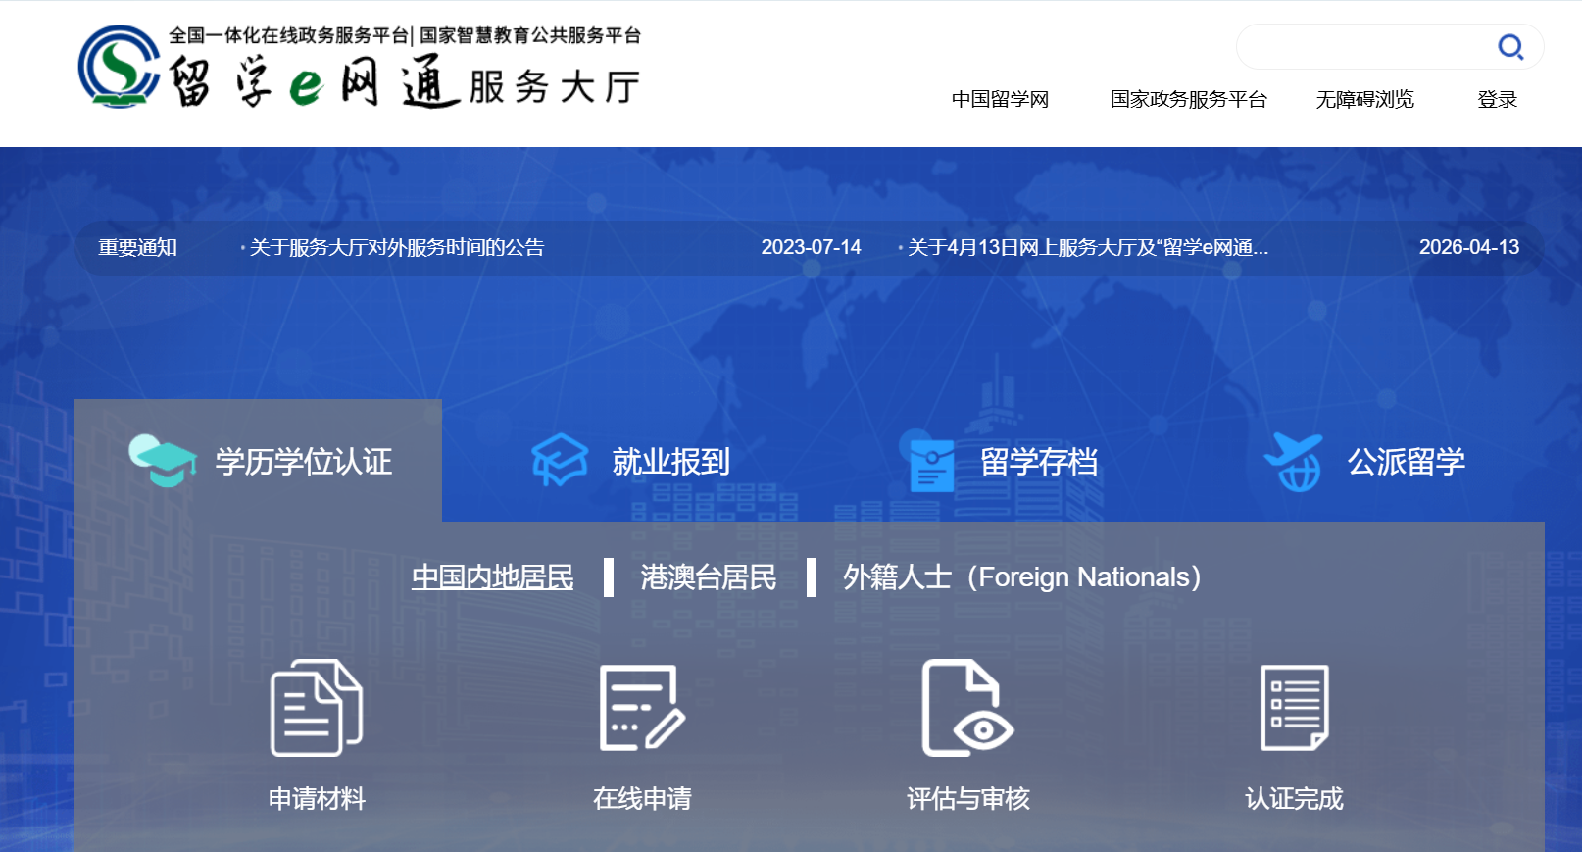Click the search magnifier icon
This screenshot has width=1582, height=852.
(x=1510, y=47)
